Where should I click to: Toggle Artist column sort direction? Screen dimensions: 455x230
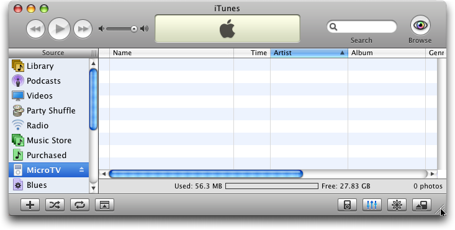[x=309, y=53]
